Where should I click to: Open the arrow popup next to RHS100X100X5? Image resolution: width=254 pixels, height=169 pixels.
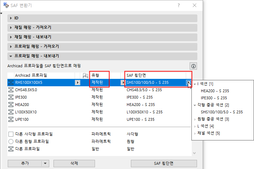77,82
